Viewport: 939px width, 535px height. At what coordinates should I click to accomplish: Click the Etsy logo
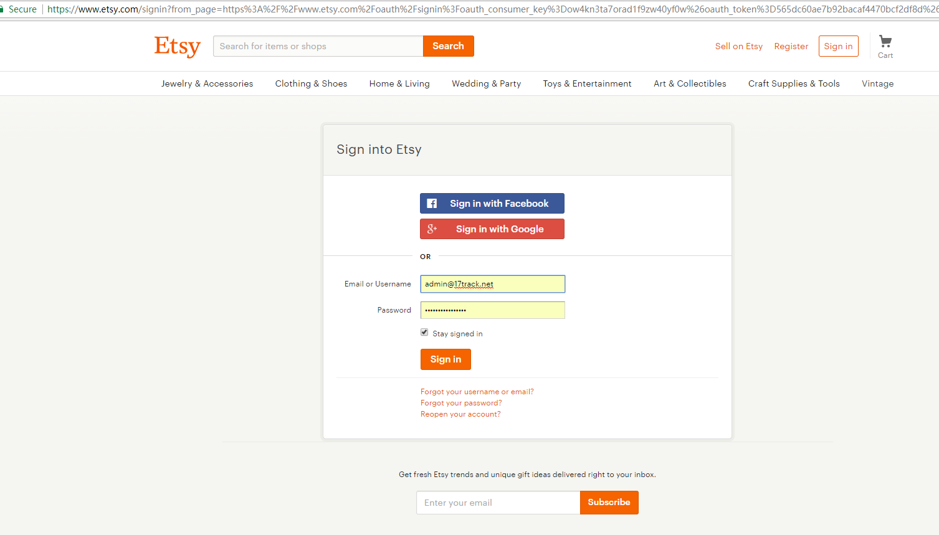tap(178, 47)
